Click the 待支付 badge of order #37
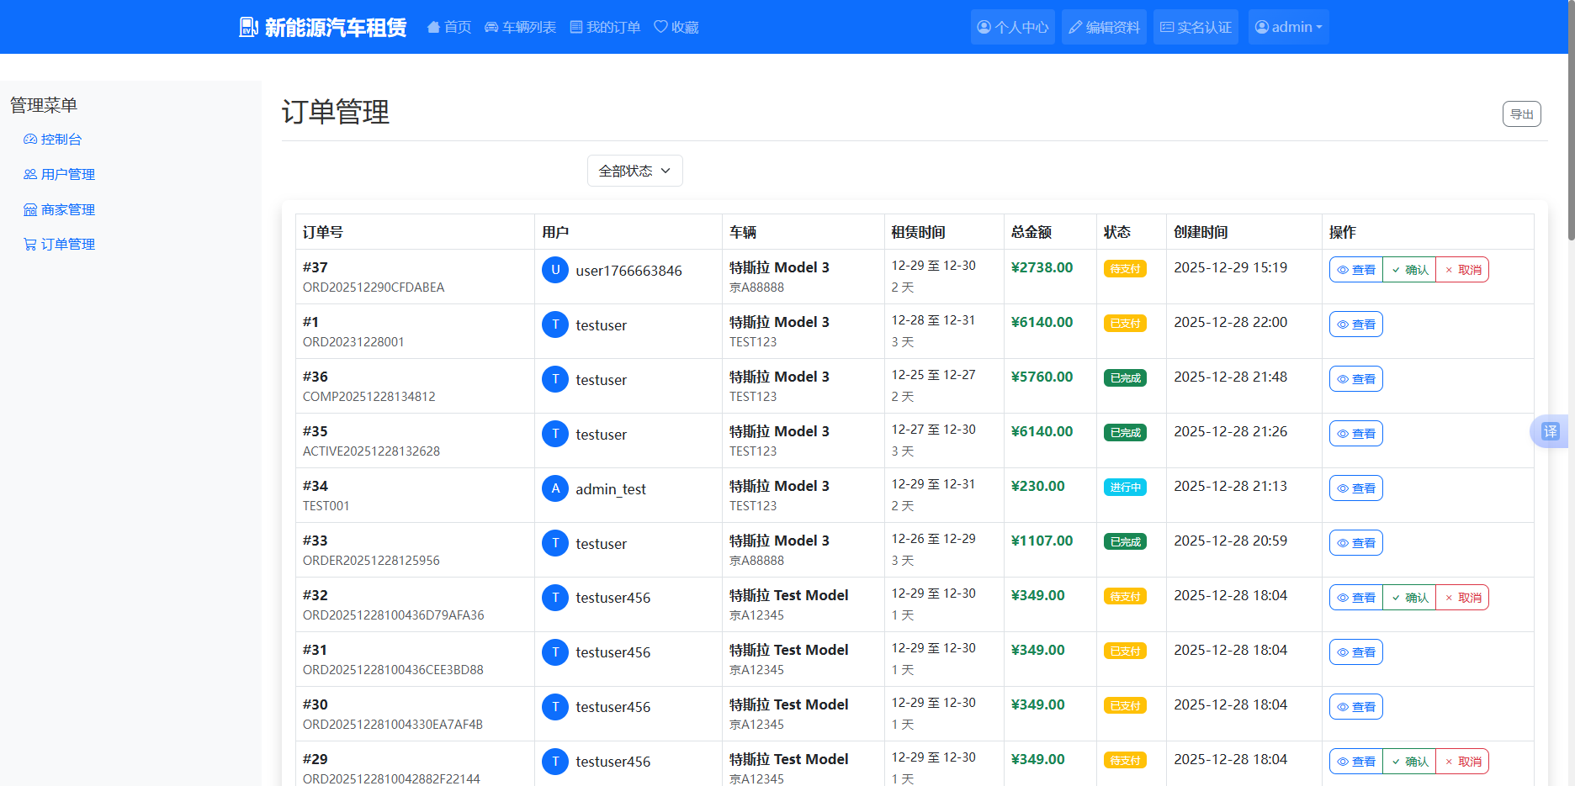Viewport: 1575px width, 786px height. 1125,269
